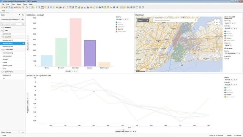Select the cuisine column in the Data panel
Image resolution: width=243 pixels, height=137 pixels.
pyautogui.click(x=5, y=62)
